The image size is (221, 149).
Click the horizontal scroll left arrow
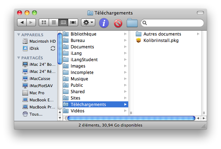coord(198,118)
